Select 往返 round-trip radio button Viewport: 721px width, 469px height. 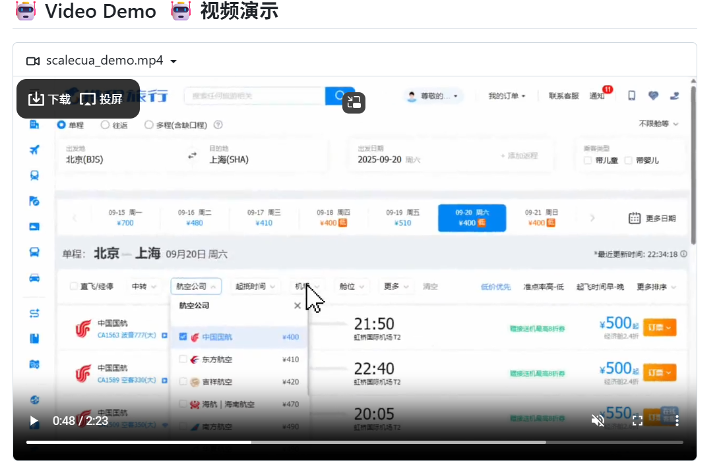(x=105, y=125)
